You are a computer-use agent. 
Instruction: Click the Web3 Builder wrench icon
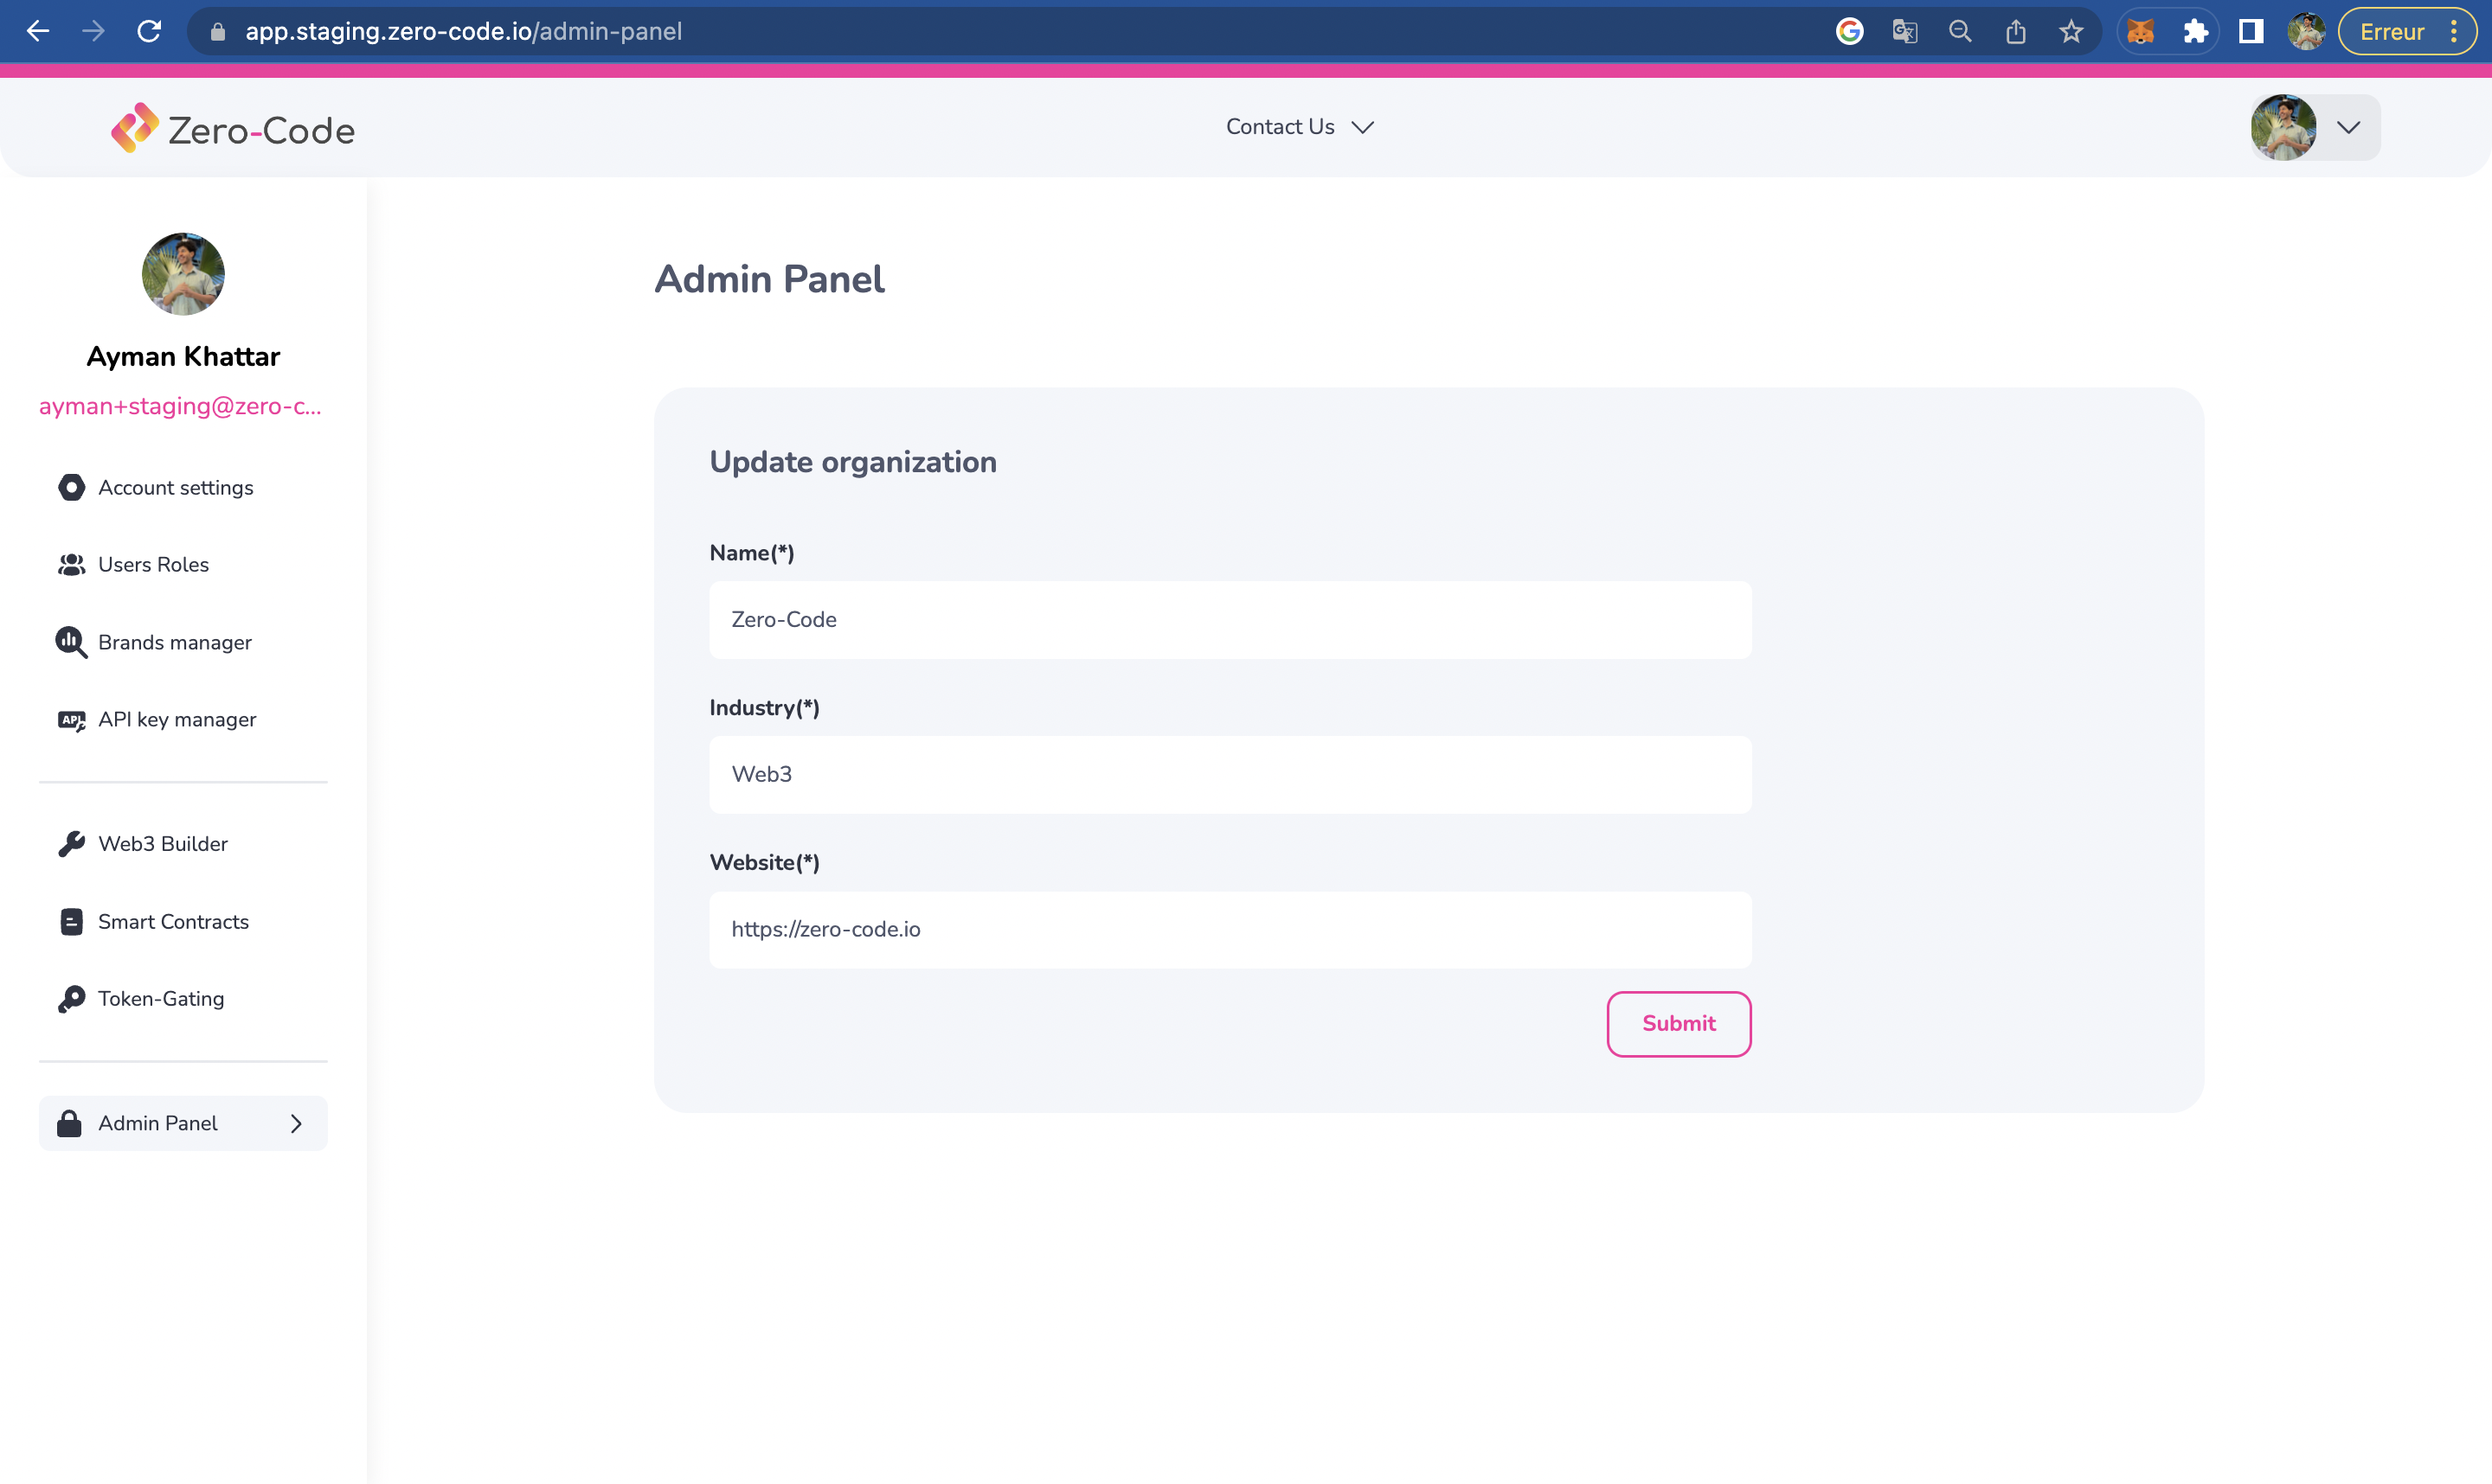point(71,844)
